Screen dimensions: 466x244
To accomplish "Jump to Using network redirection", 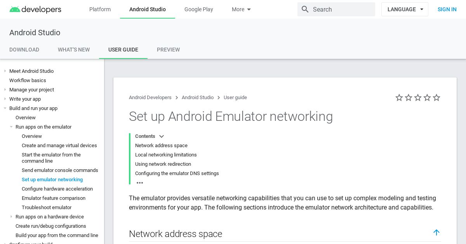I will pos(163,164).
